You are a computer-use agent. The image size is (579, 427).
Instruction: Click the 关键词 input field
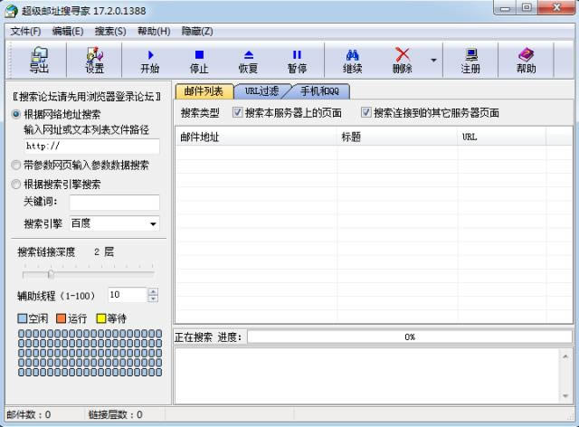tap(114, 203)
